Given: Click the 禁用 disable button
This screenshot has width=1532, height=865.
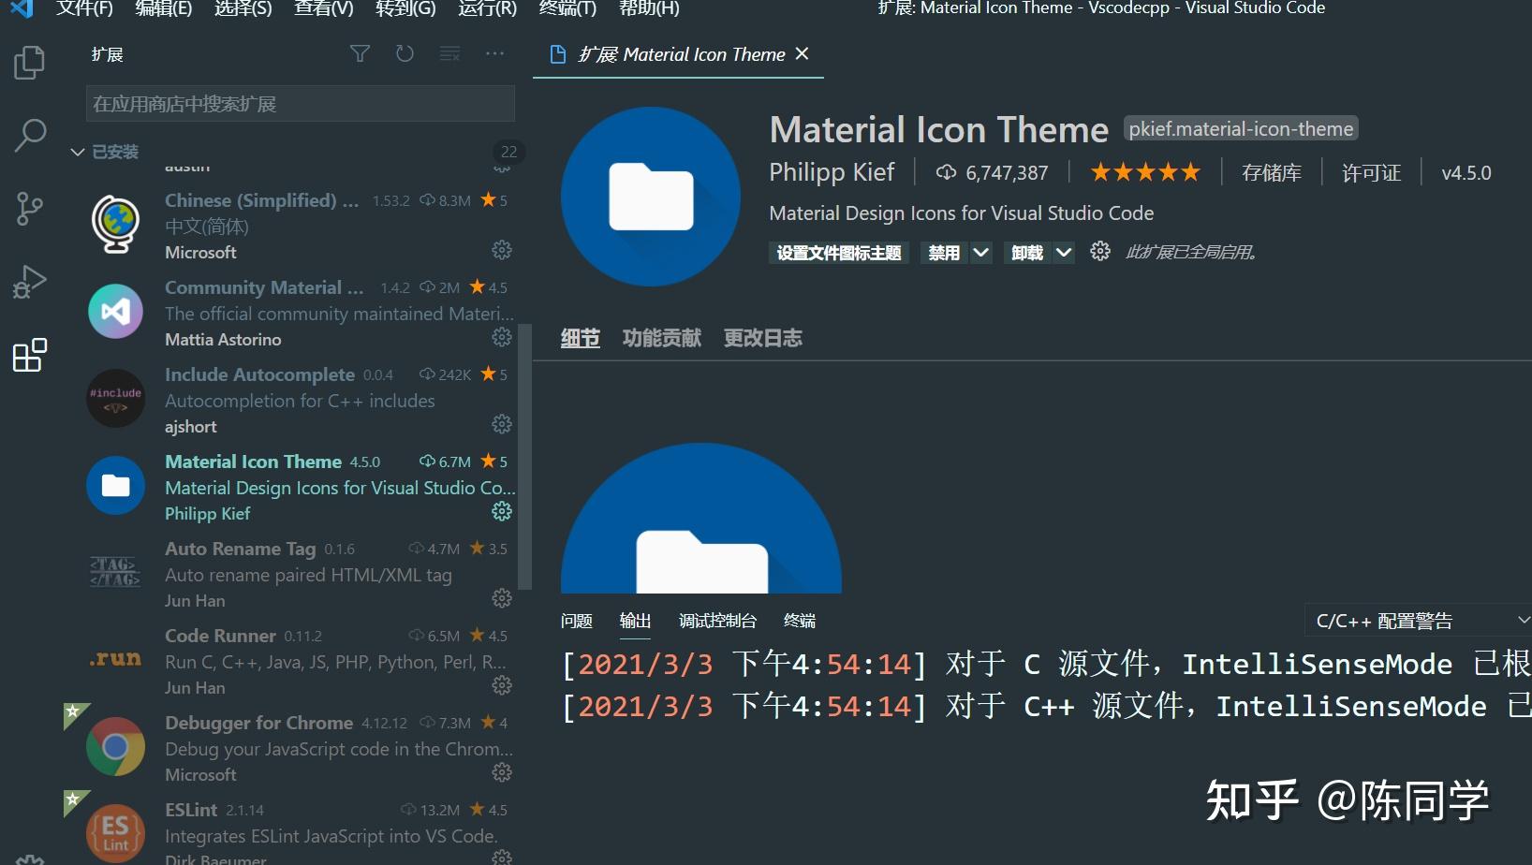Looking at the screenshot, I should click(944, 253).
